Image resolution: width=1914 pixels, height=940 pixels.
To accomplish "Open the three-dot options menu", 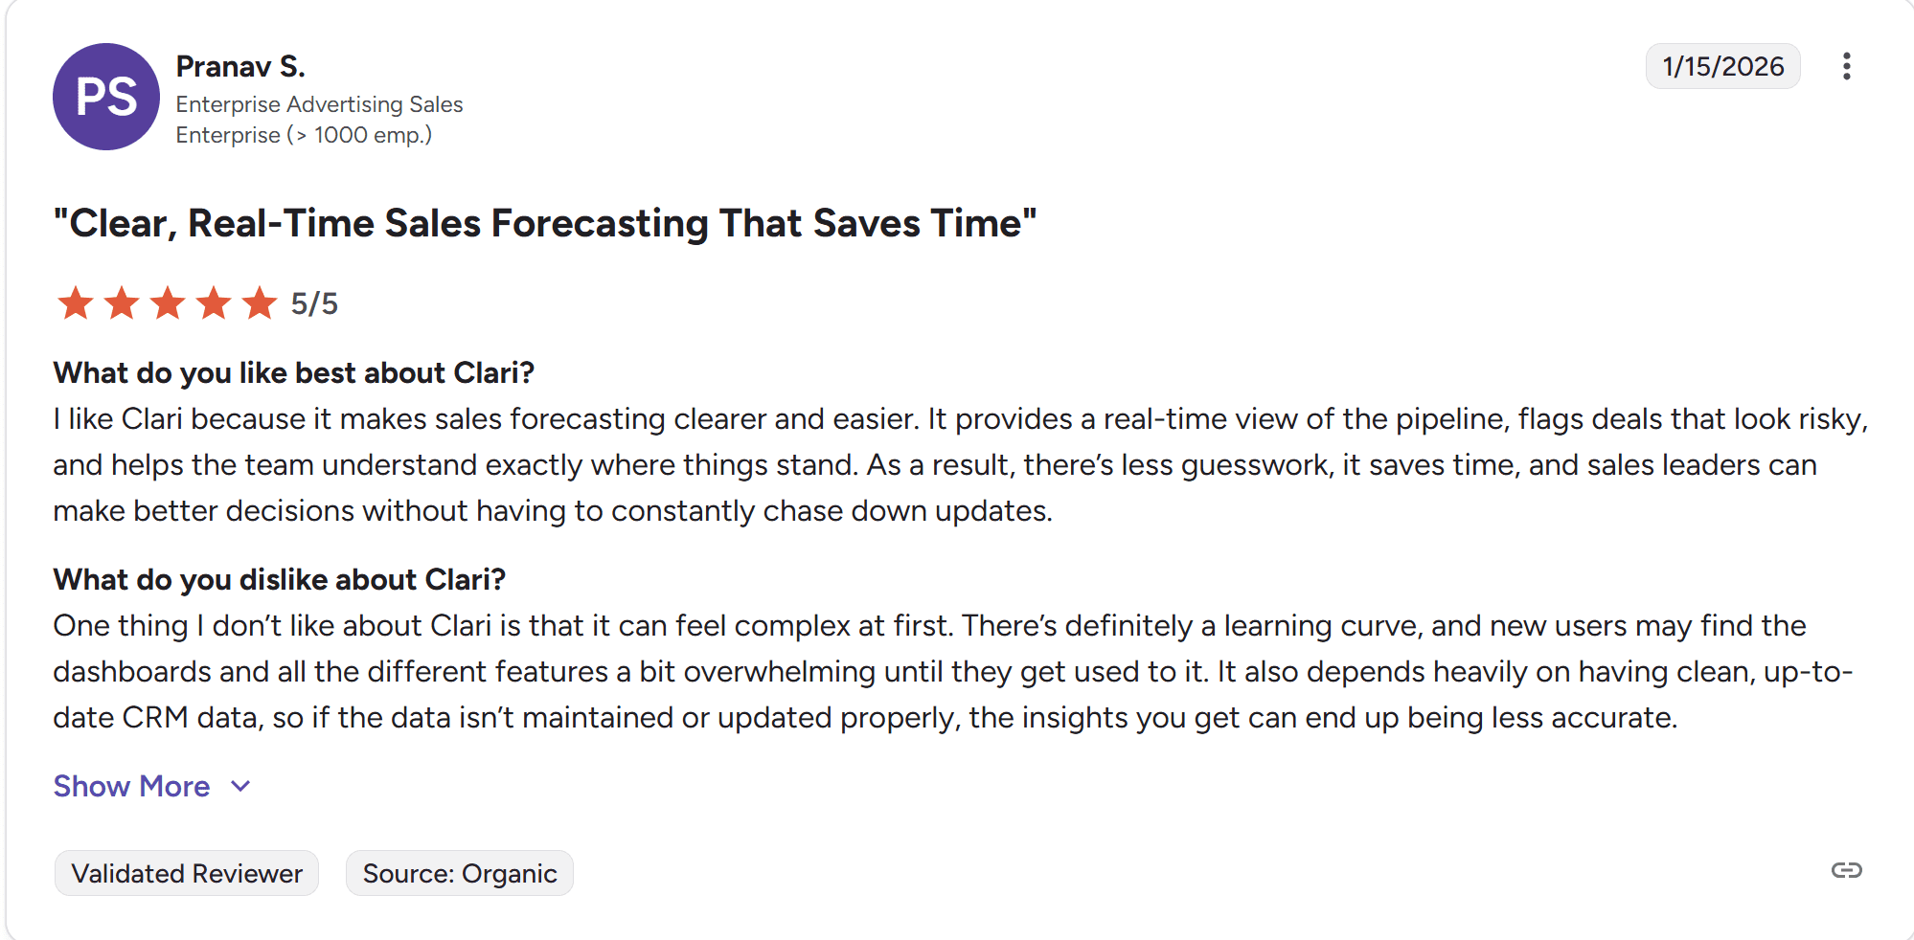I will pyautogui.click(x=1846, y=66).
